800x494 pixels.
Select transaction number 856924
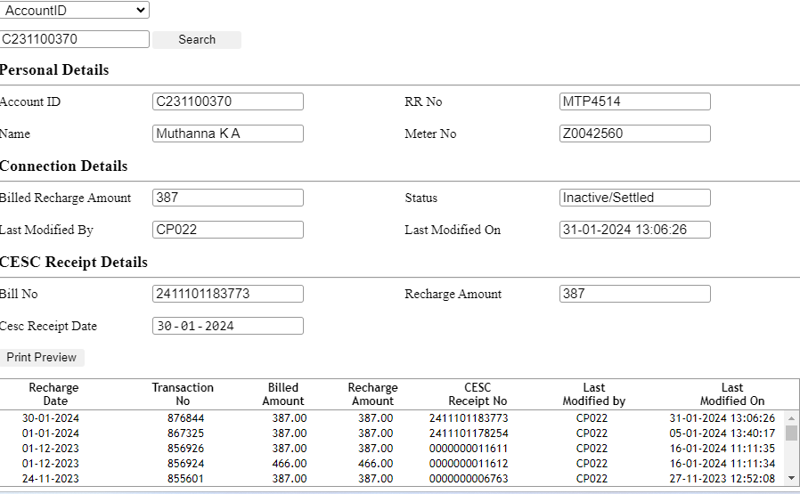[185, 464]
